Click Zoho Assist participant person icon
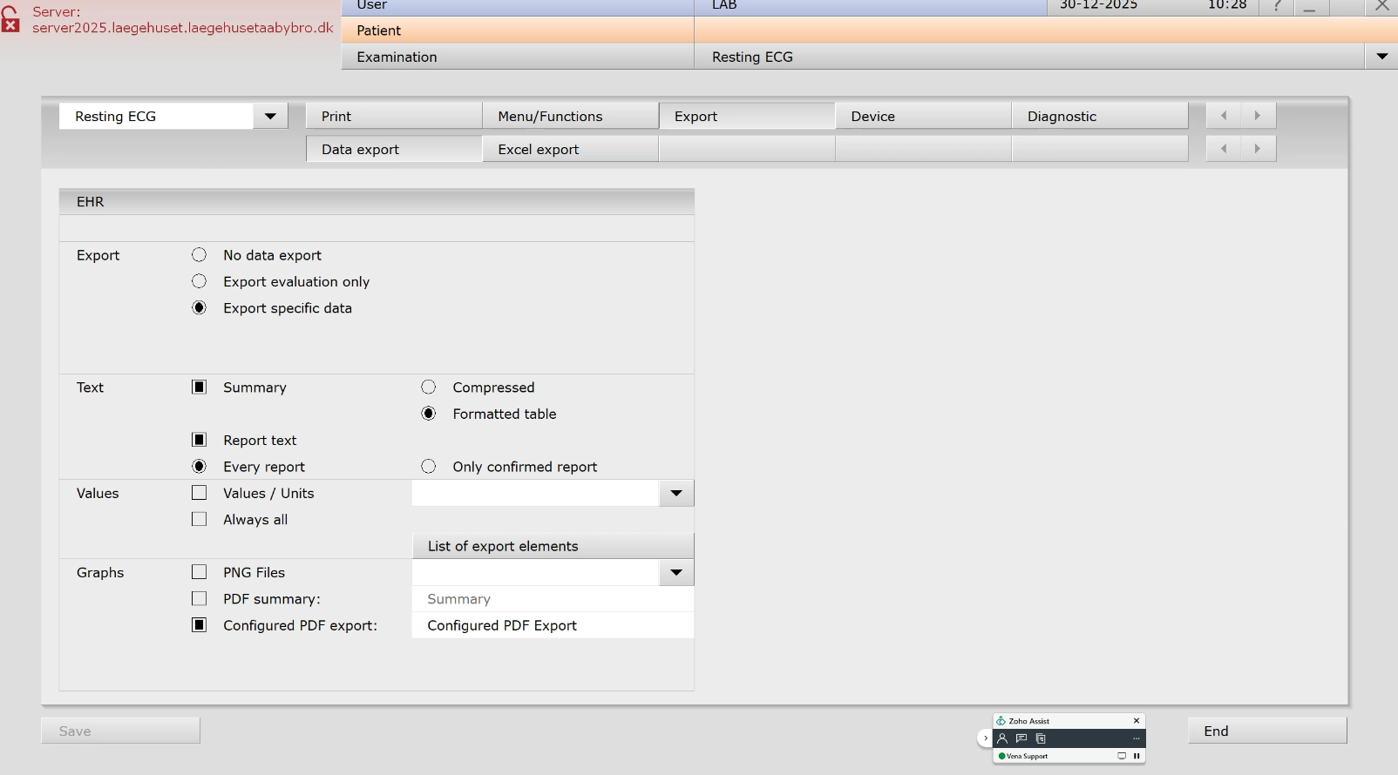 (1002, 738)
